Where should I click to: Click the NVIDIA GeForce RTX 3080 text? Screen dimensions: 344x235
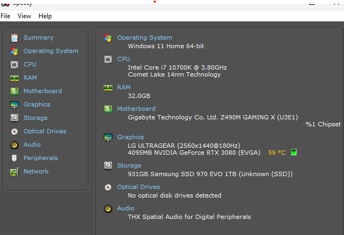(194, 153)
